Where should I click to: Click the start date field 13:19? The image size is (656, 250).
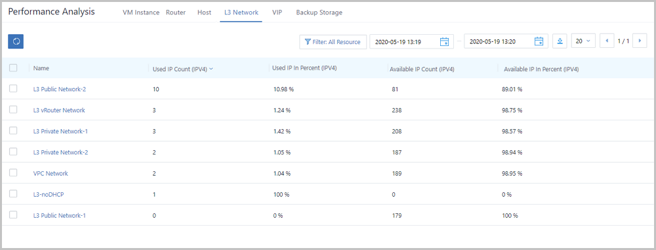(412, 42)
